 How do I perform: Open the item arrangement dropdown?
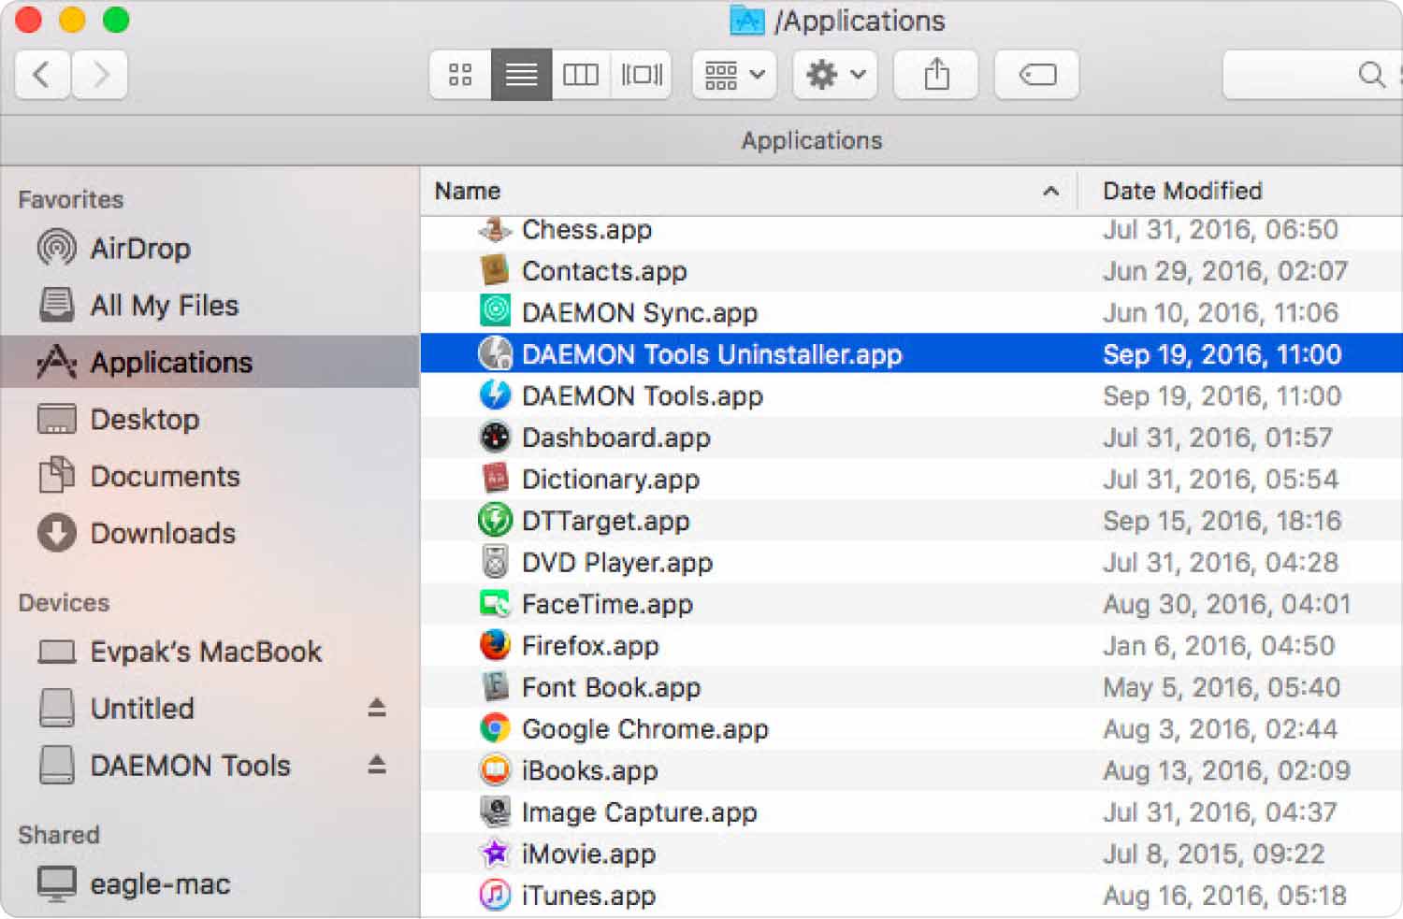(734, 74)
